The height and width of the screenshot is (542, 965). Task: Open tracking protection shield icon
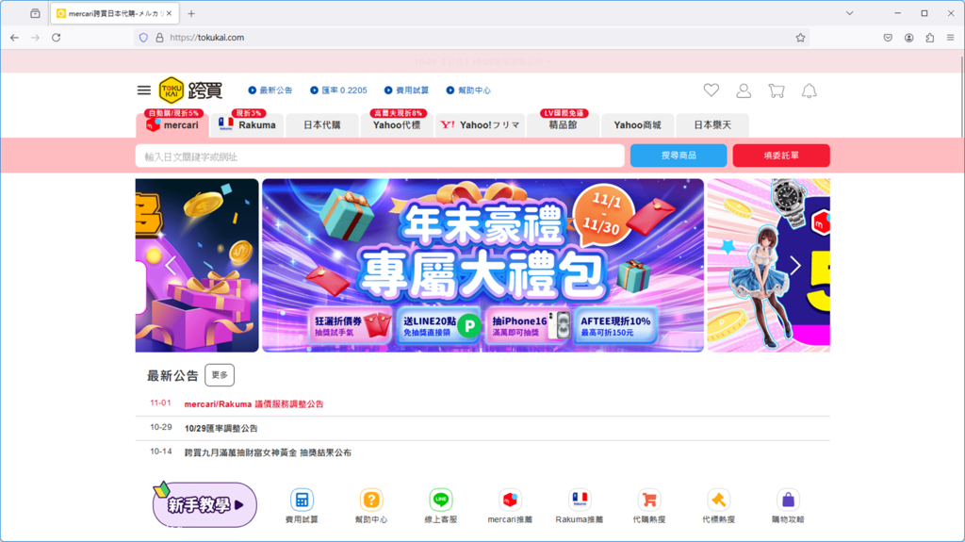point(143,38)
